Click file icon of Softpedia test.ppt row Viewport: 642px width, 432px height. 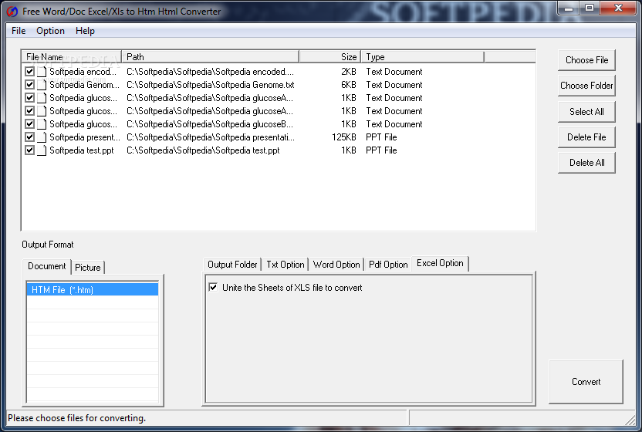[42, 150]
